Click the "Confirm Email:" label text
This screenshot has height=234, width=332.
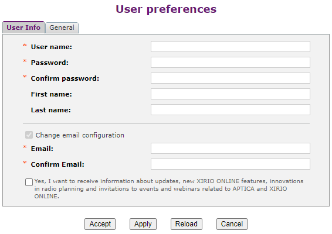coord(57,164)
